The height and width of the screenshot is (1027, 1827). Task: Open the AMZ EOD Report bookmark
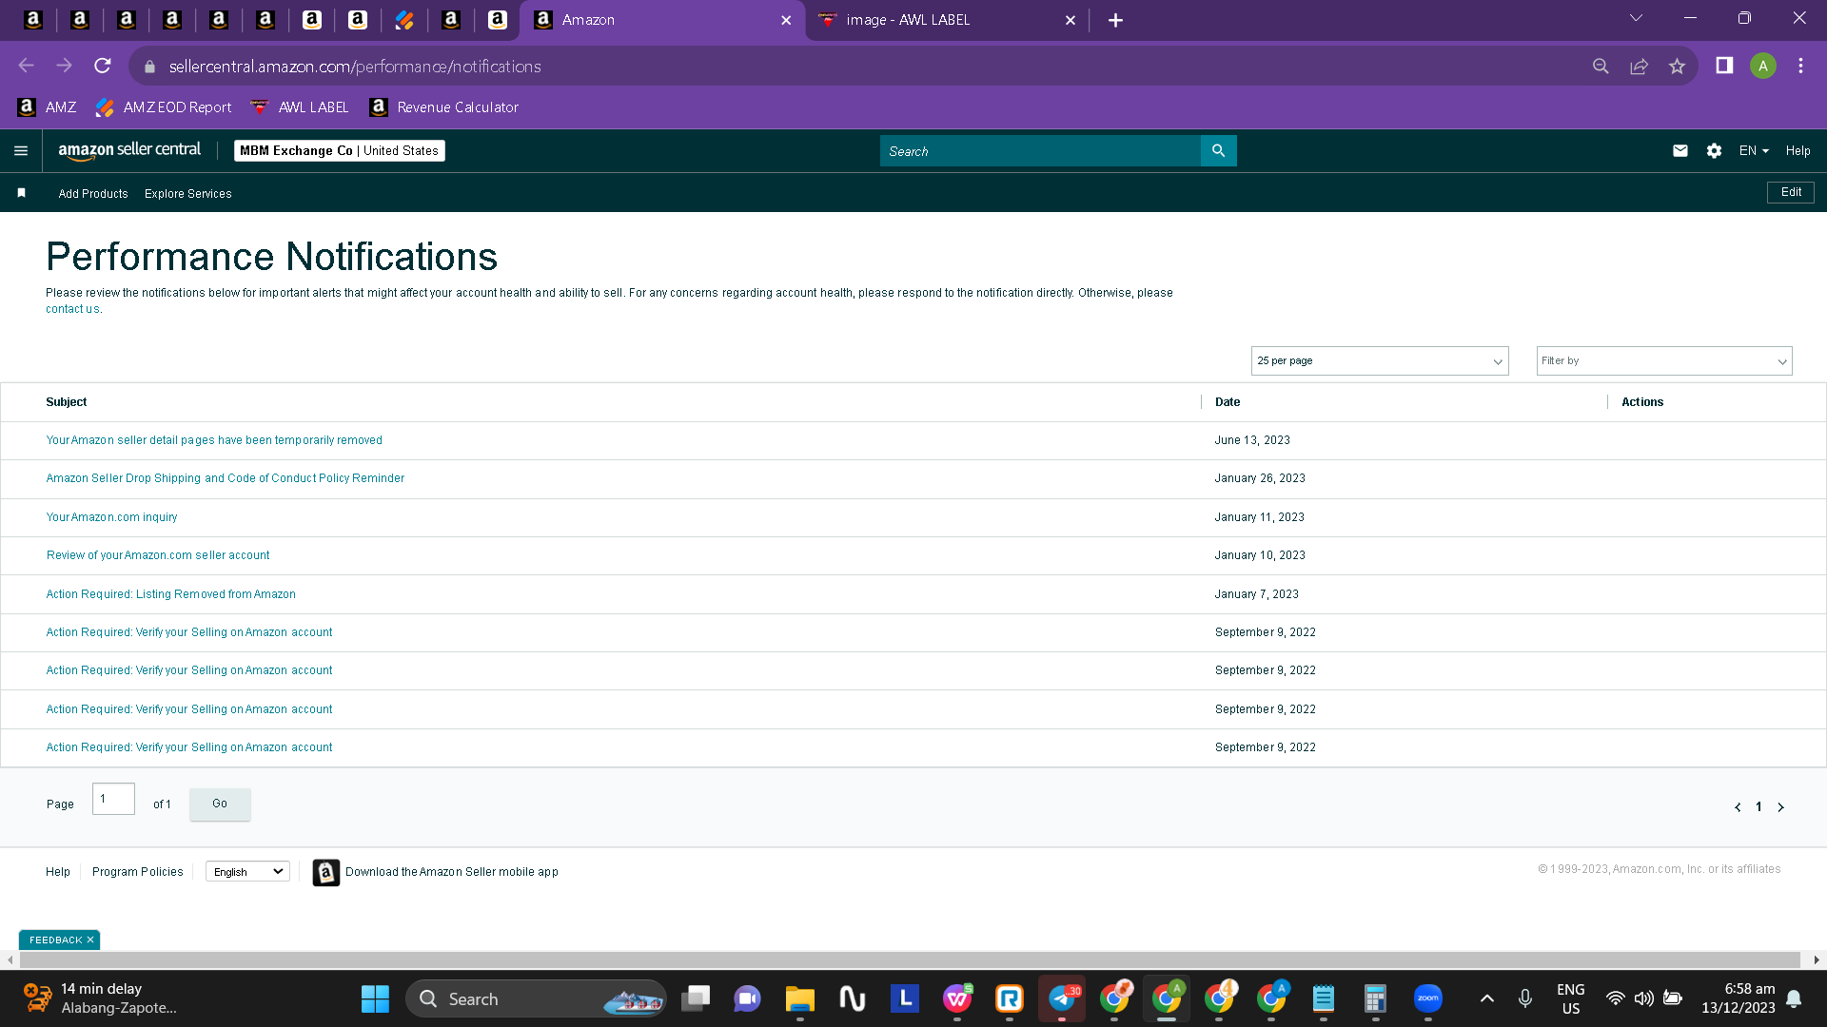pos(164,107)
